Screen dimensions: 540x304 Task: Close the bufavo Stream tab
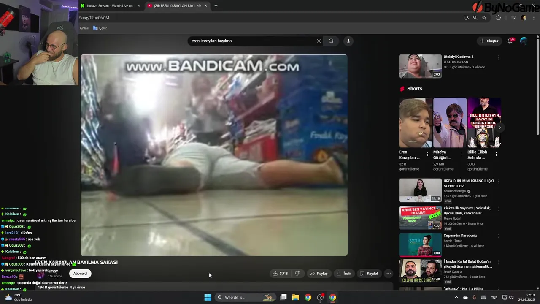pyautogui.click(x=139, y=6)
